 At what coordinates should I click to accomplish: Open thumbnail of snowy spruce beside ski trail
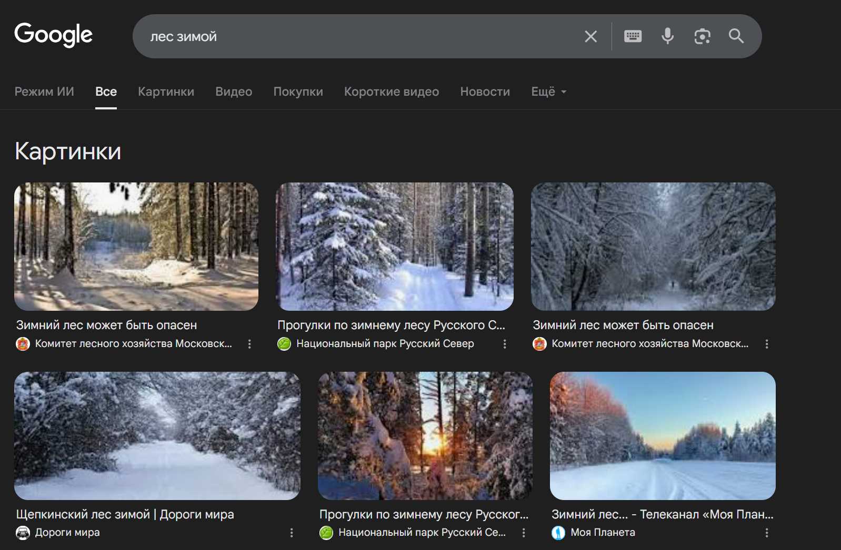coord(395,247)
